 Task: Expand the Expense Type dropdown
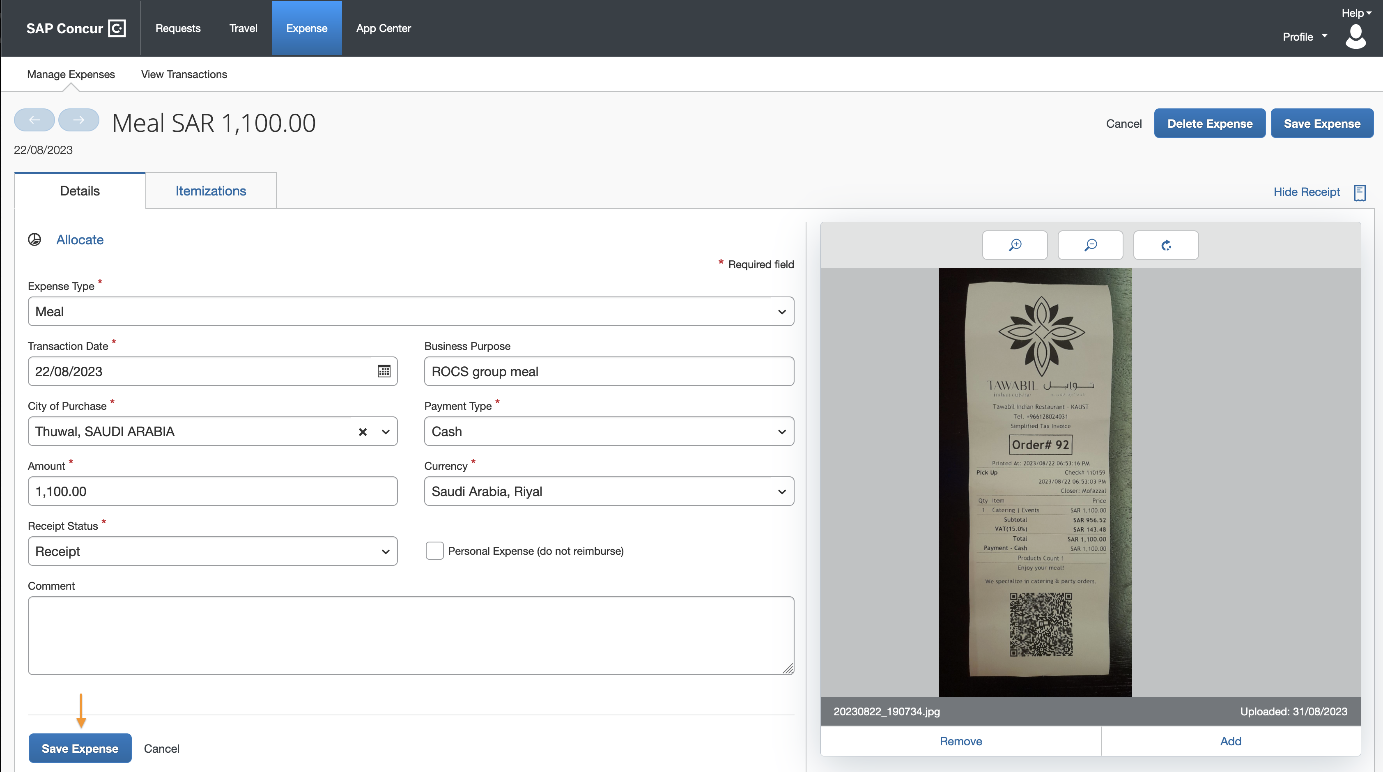(781, 311)
